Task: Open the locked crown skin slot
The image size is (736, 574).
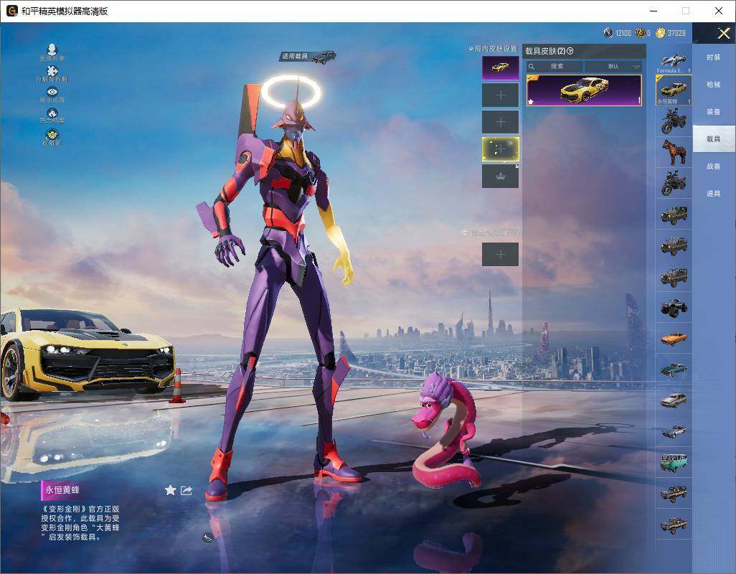Action: coord(501,176)
